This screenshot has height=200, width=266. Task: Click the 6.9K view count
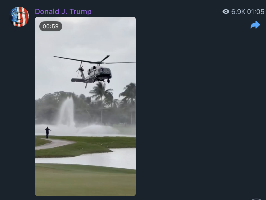(x=238, y=12)
